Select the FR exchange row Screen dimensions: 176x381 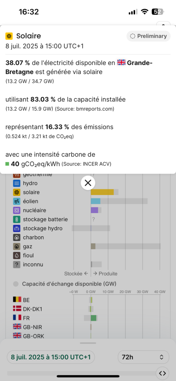tap(88, 318)
